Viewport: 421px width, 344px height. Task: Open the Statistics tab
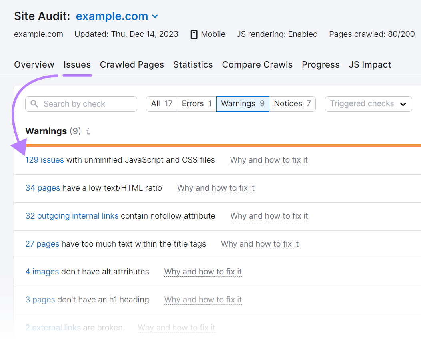pos(193,64)
